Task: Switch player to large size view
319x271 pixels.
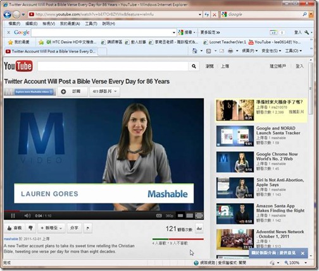Action: [189, 215]
